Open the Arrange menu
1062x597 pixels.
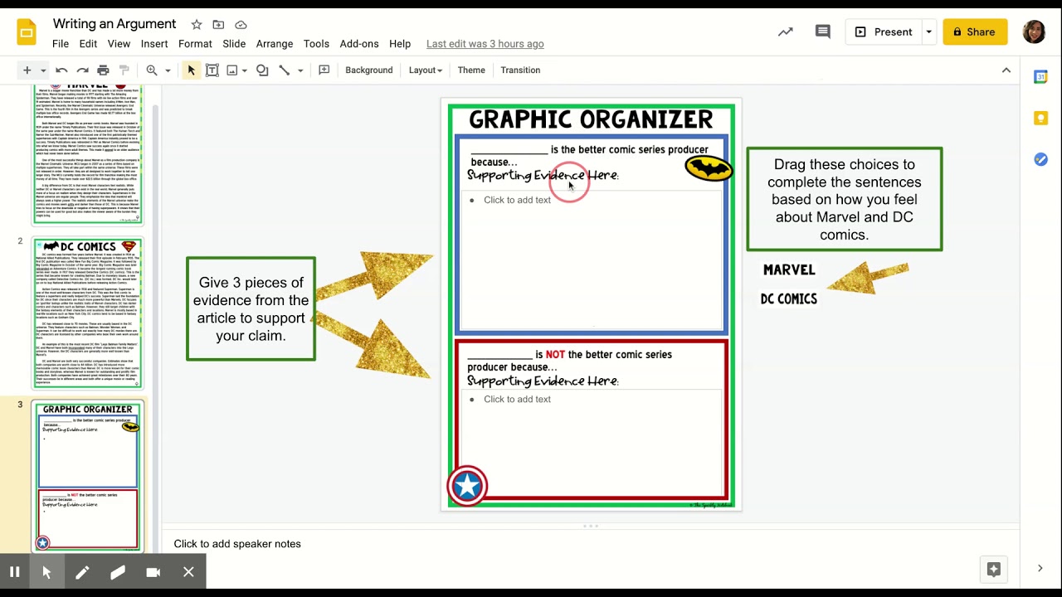point(275,44)
